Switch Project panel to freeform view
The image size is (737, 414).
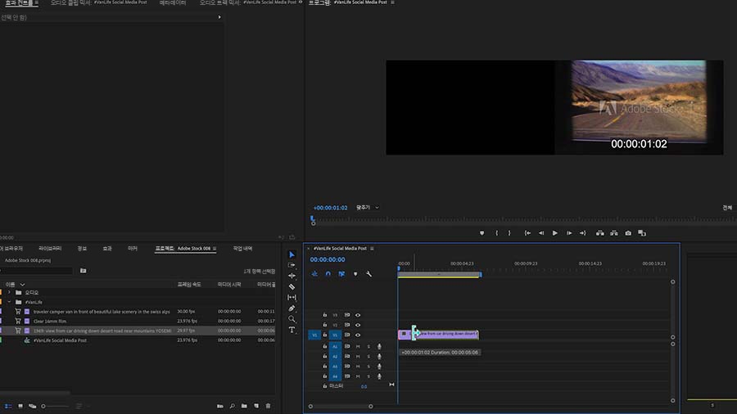coord(33,406)
